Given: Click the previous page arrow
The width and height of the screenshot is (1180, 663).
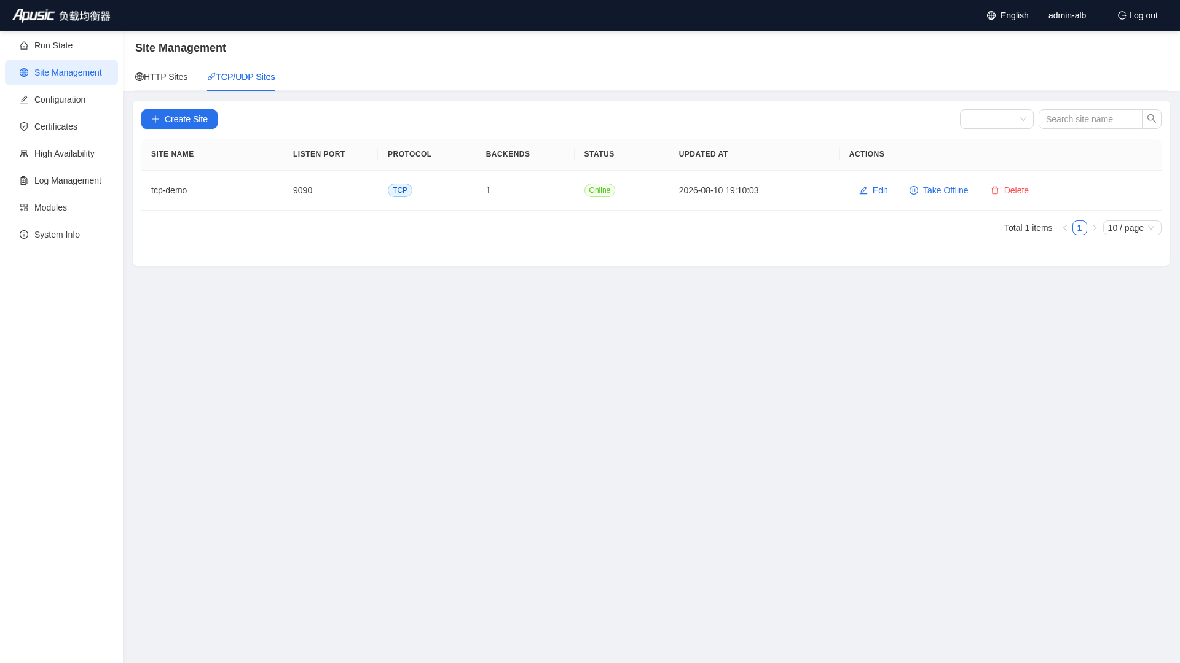Looking at the screenshot, I should click(x=1065, y=228).
